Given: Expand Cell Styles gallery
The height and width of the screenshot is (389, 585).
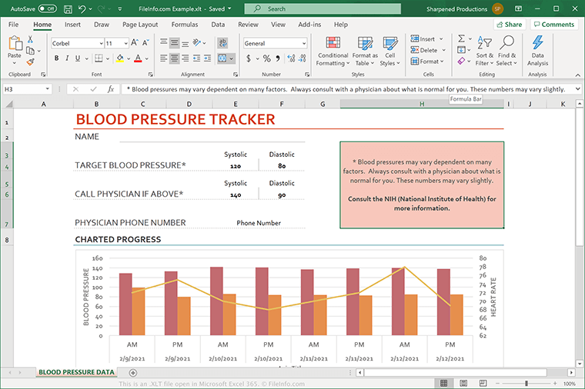Looking at the screenshot, I should [x=390, y=52].
